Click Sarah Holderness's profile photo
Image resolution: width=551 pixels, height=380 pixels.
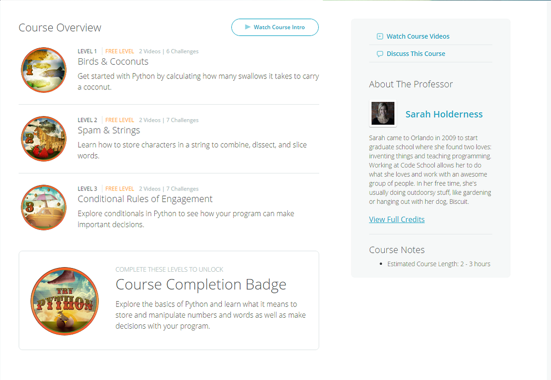click(382, 113)
